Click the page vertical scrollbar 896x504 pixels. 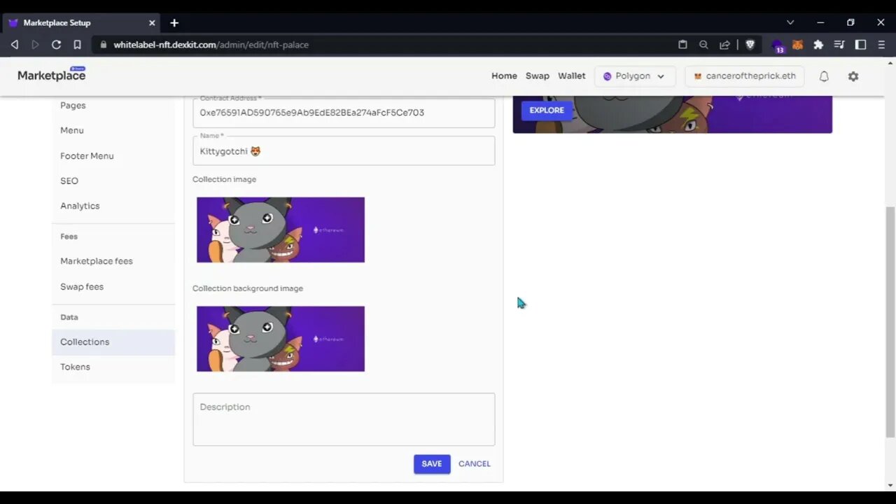pyautogui.click(x=890, y=322)
